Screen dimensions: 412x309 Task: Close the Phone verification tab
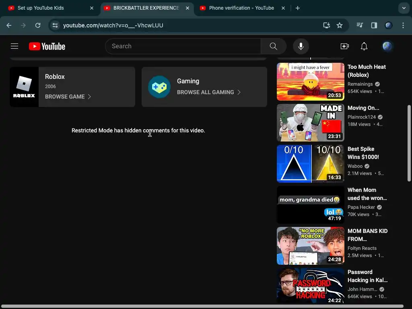283,8
